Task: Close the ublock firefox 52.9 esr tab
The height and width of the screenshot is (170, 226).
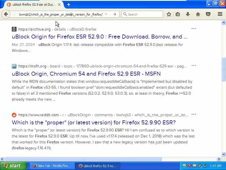Action: pos(59,5)
